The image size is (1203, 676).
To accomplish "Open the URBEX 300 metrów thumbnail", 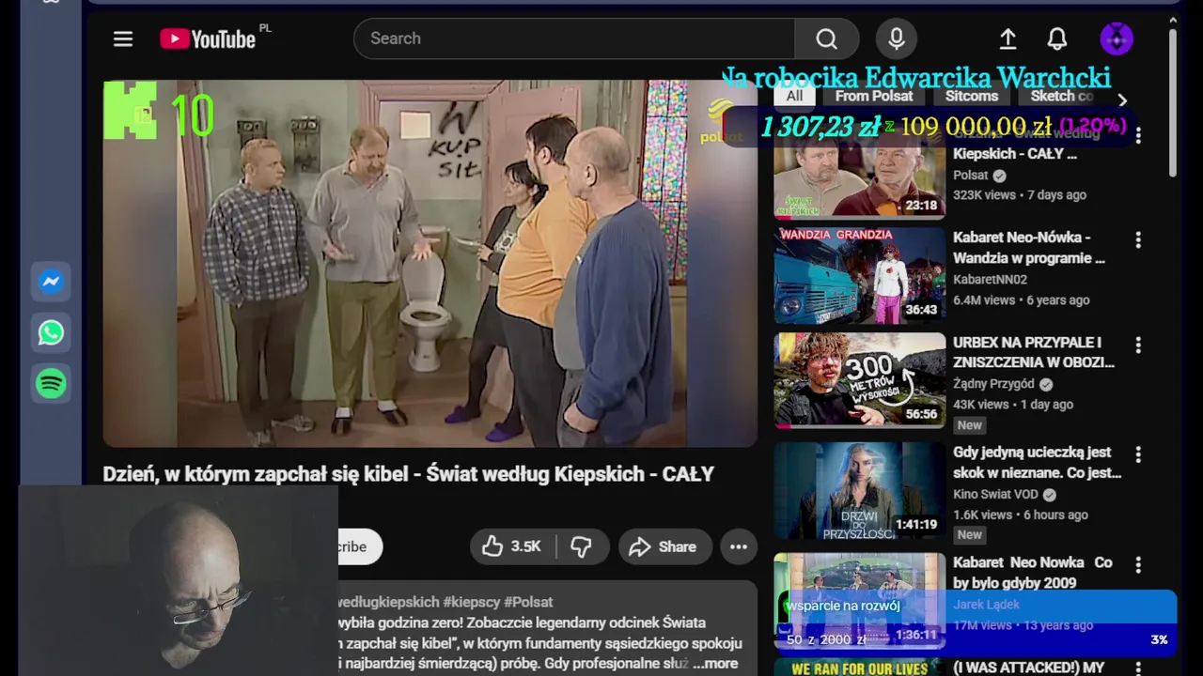I will coord(859,380).
